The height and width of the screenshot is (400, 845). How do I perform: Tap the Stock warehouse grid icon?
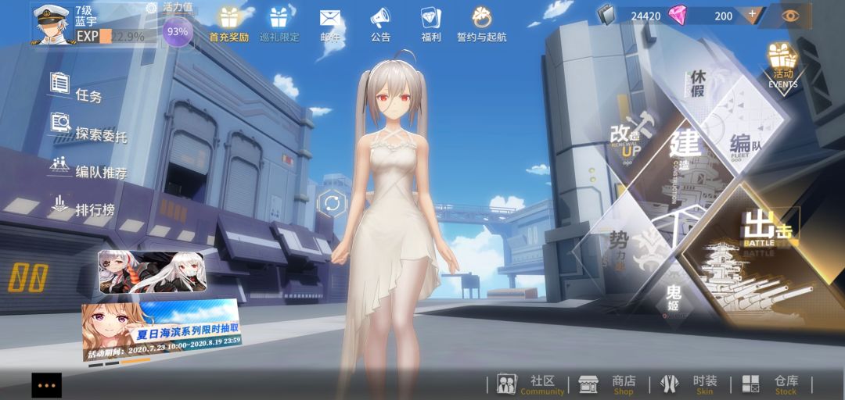tap(750, 384)
